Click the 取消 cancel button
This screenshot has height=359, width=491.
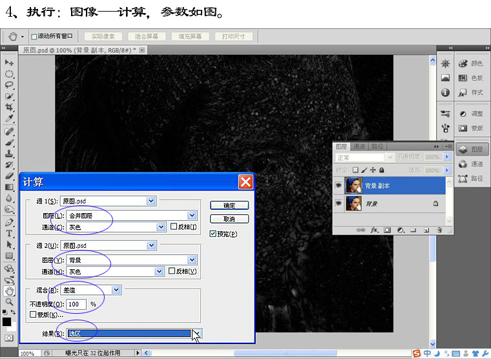tap(229, 219)
